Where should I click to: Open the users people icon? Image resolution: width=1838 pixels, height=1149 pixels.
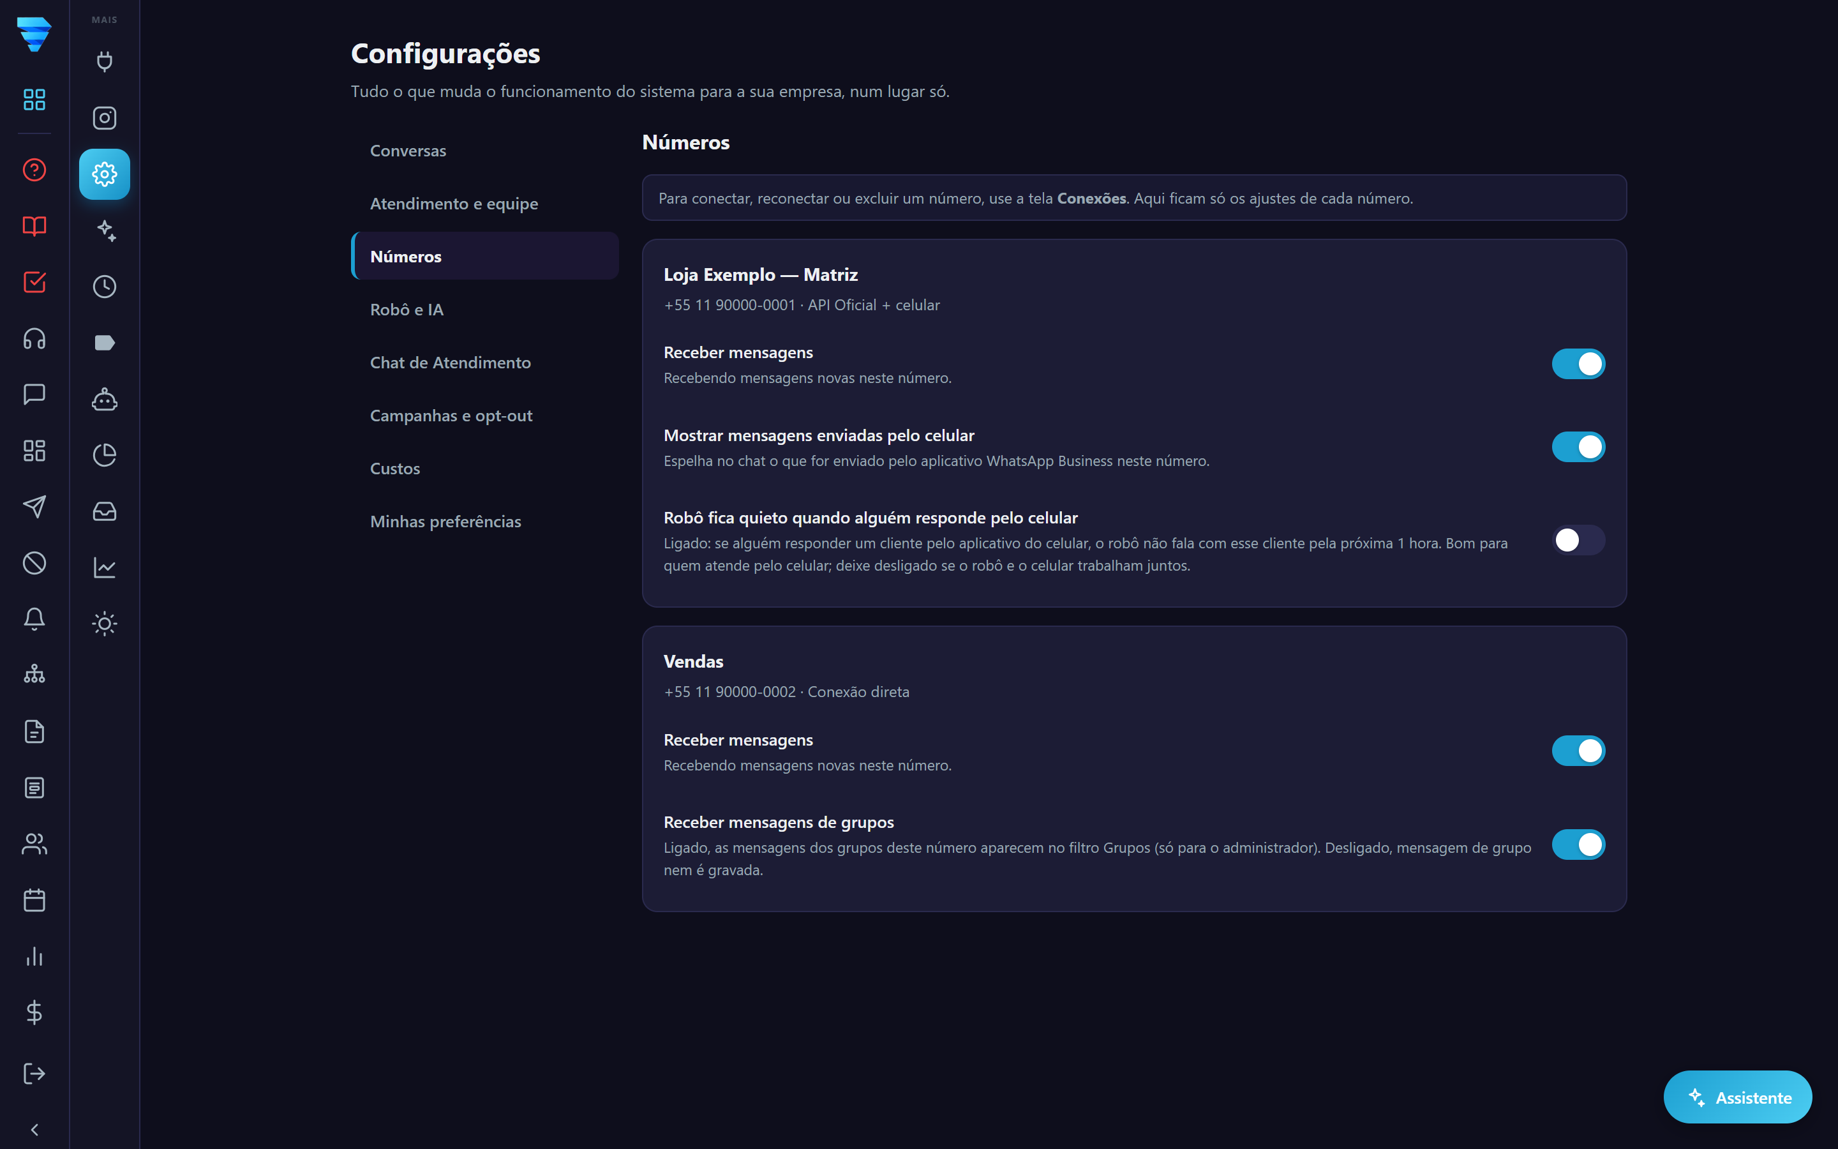(34, 845)
